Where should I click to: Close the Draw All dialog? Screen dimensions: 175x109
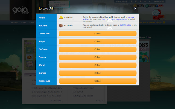(x=135, y=8)
